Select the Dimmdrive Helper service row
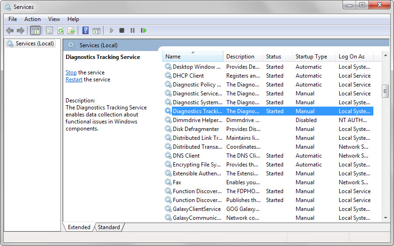 [268, 120]
